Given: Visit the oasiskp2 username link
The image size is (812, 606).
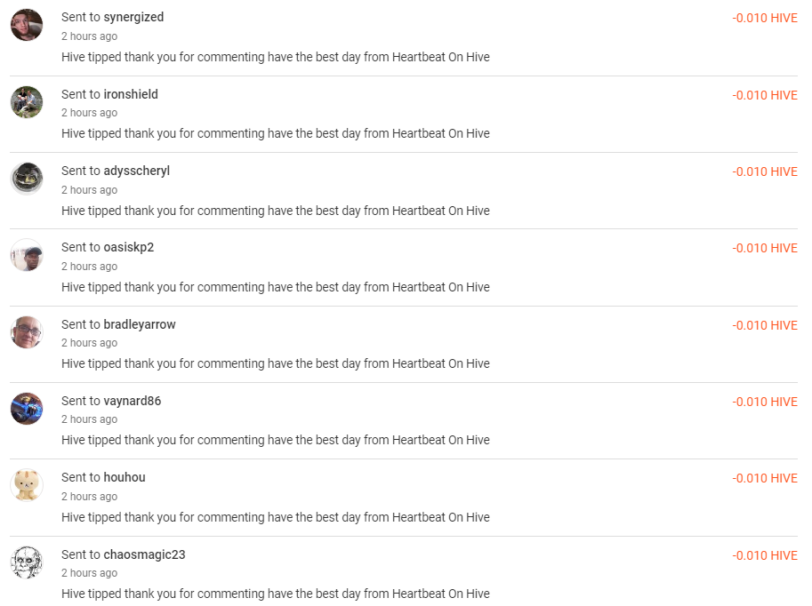Looking at the screenshot, I should (129, 247).
